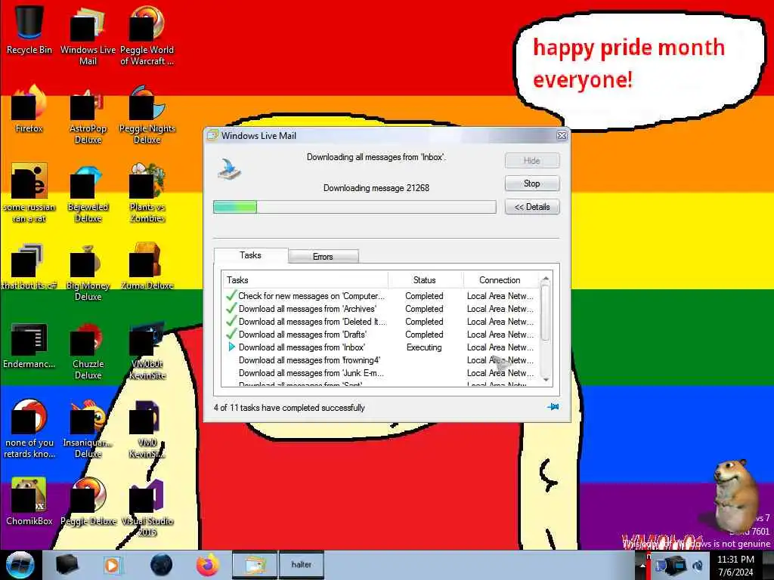Click the taskbar clock showing 11:31 PM
The height and width of the screenshot is (580, 774).
[735, 566]
